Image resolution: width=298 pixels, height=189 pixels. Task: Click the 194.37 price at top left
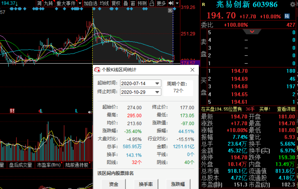click(8, 3)
